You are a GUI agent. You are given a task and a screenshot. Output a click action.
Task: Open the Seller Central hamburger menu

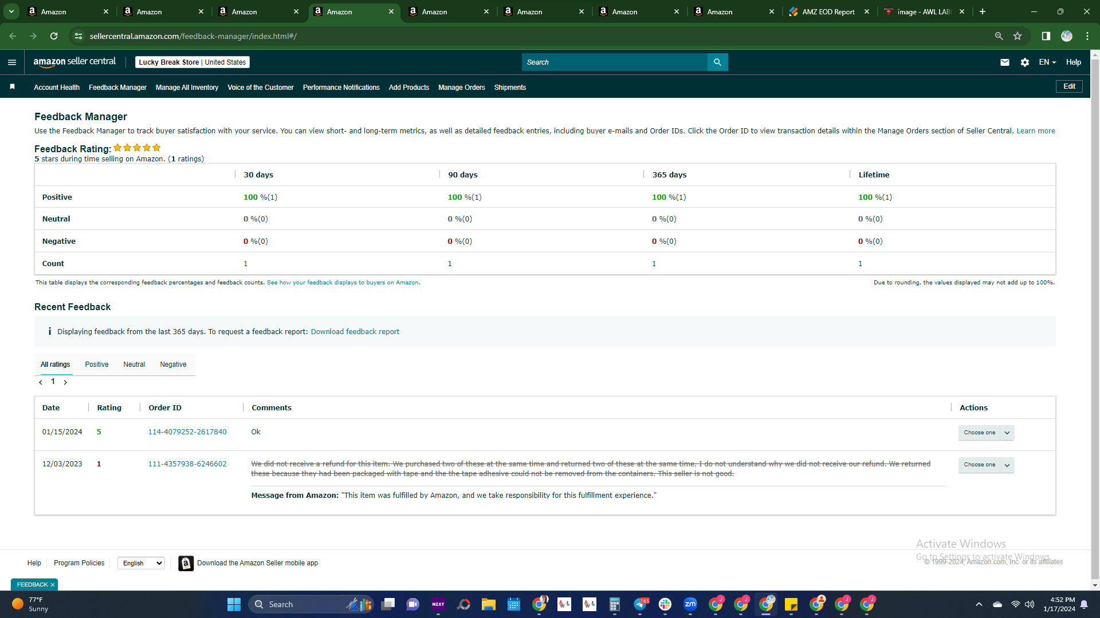point(12,62)
